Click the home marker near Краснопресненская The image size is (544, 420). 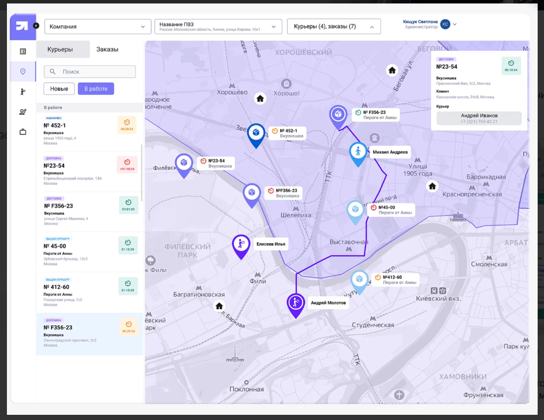(x=433, y=187)
